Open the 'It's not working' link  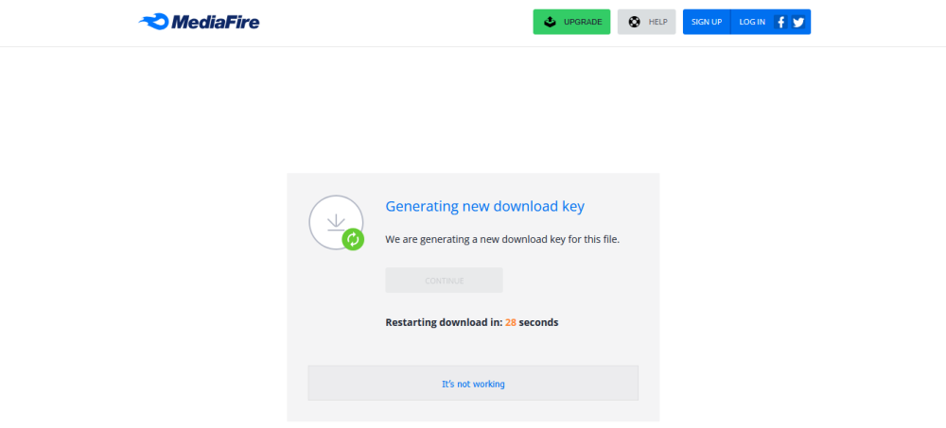tap(473, 384)
